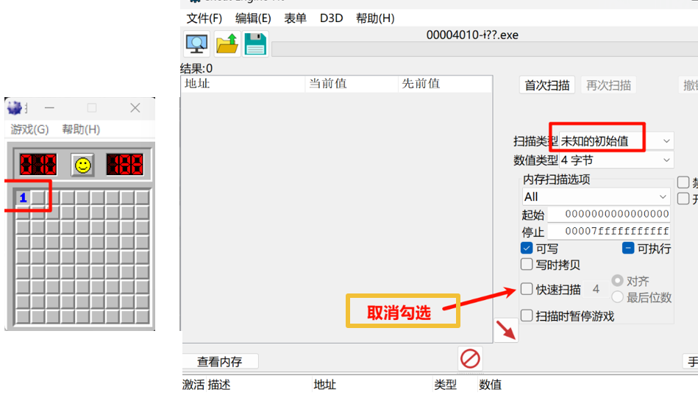This screenshot has width=698, height=406.
Task: Click the red no-entry clear list icon
Action: pyautogui.click(x=470, y=358)
